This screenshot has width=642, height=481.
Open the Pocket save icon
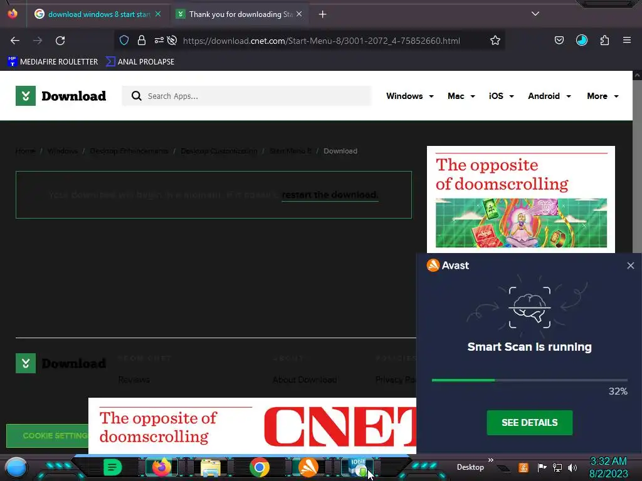[559, 40]
